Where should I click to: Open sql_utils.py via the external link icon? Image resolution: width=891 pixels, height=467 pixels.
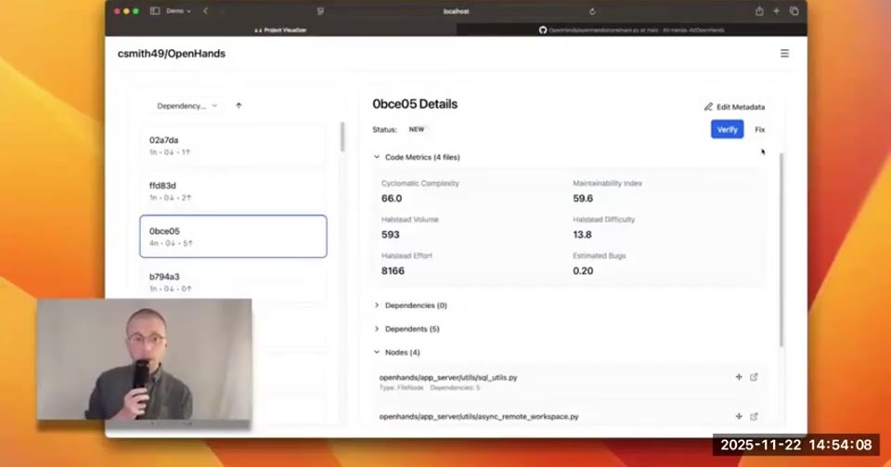point(754,377)
